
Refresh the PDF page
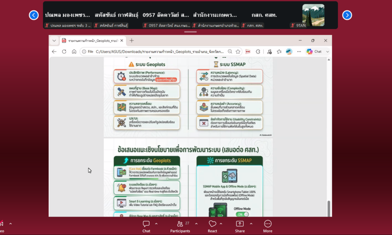point(64,51)
